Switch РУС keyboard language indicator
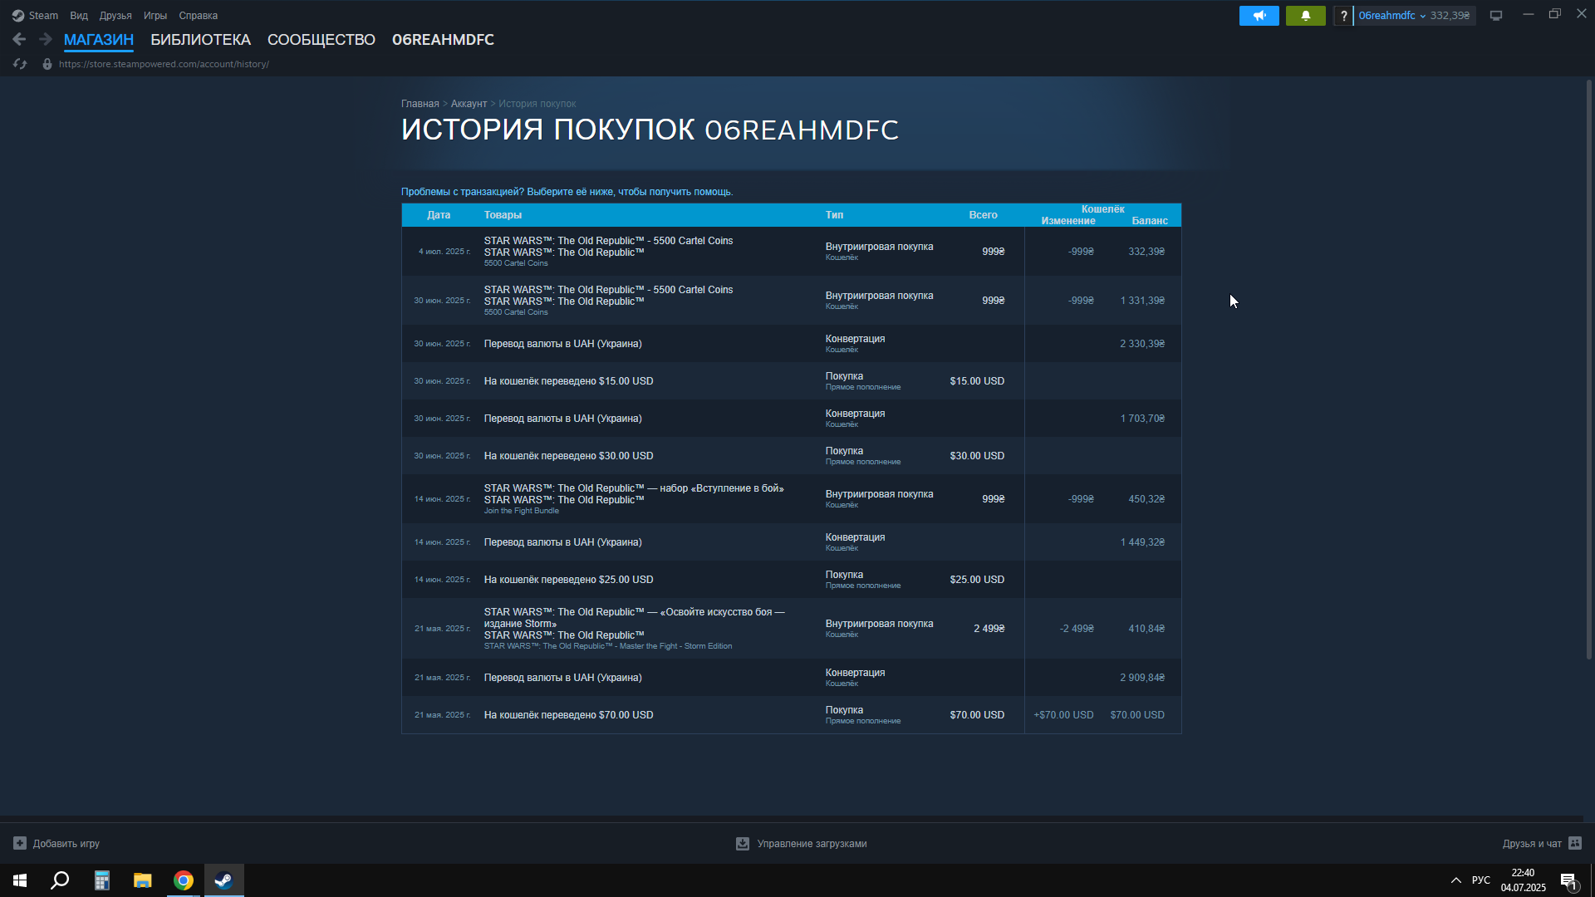 point(1481,880)
